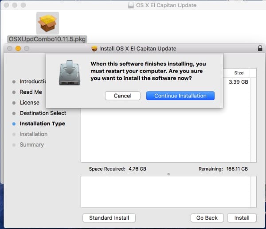
Task: Click the blue bullet next to Installation Type
Action: tap(14, 124)
